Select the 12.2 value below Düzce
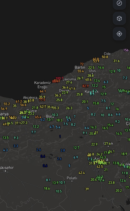Screen dimensions: 130x211 click(x=36, y=127)
